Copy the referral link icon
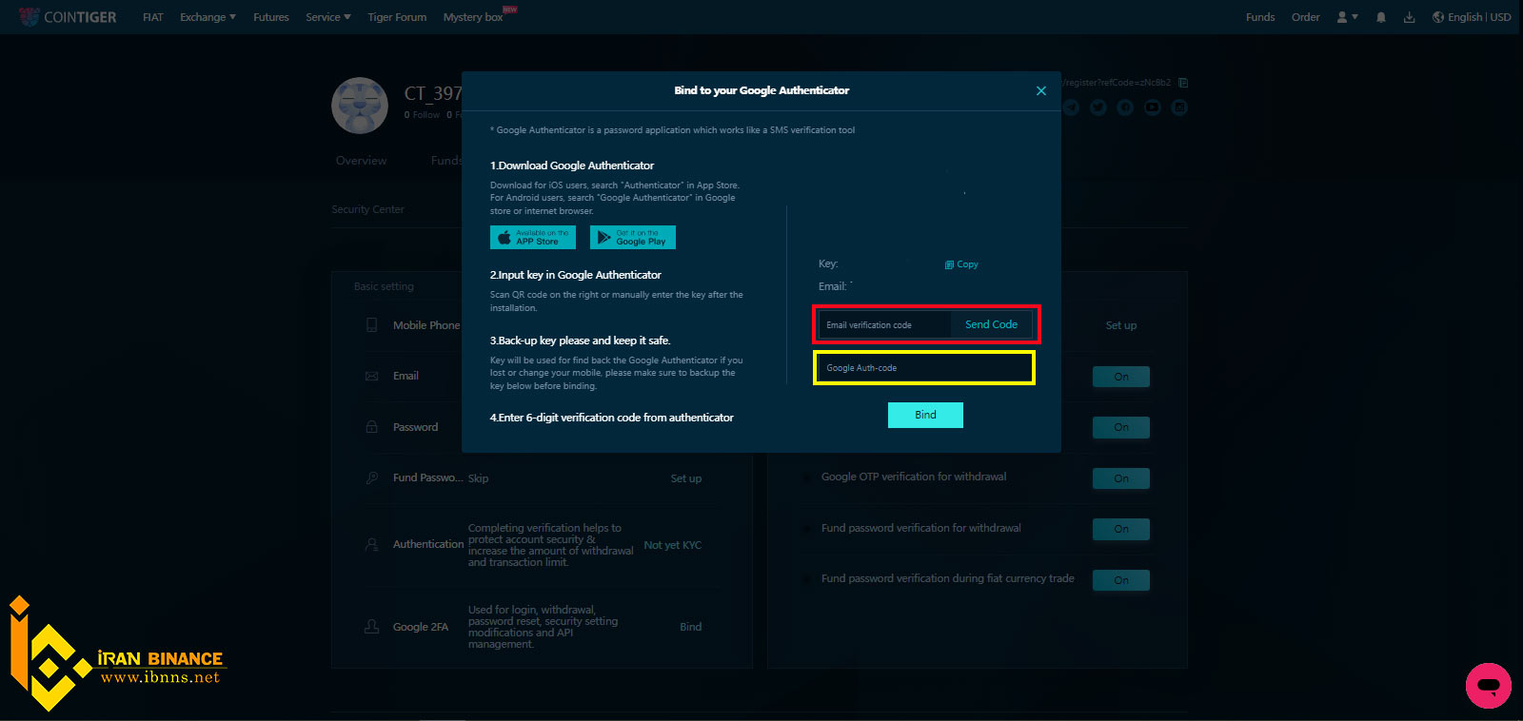 click(x=1183, y=83)
